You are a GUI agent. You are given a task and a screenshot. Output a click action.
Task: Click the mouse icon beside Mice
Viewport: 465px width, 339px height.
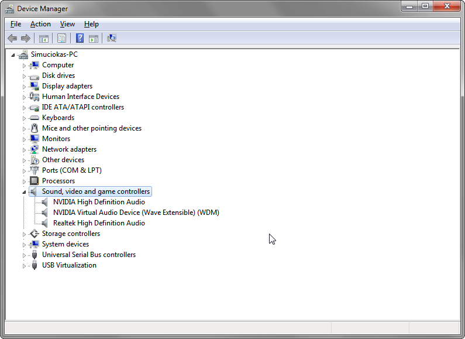pos(35,128)
